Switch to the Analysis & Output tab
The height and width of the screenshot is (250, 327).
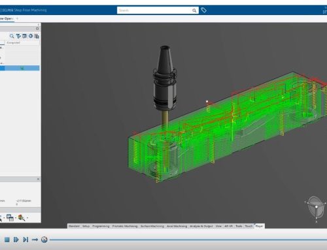click(201, 227)
